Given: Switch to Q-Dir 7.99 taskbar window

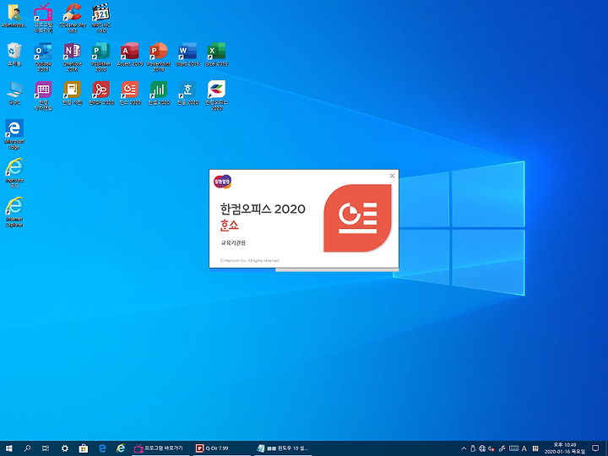Looking at the screenshot, I should click(222, 448).
